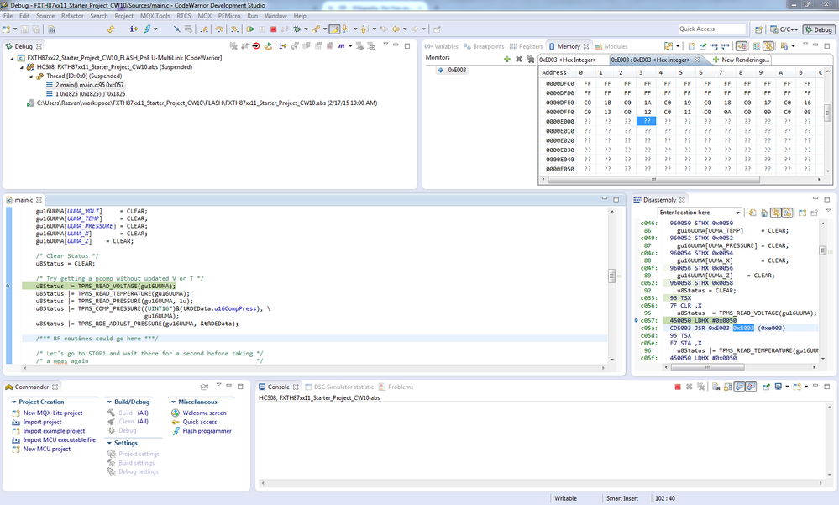839x505 pixels.
Task: Click the red Terminate button in toolbar
Action: pos(273,29)
